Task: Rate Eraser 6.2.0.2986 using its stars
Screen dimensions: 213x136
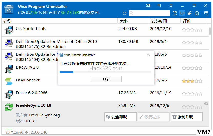Action: (192, 94)
